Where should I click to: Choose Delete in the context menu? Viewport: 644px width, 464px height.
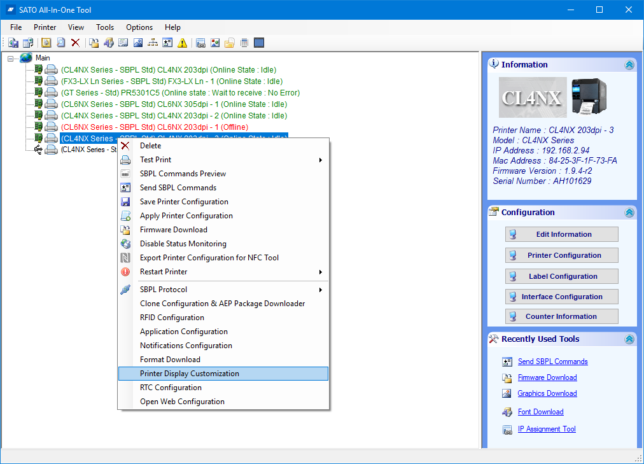223,146
